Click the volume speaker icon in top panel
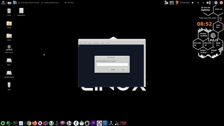 pos(209,2)
